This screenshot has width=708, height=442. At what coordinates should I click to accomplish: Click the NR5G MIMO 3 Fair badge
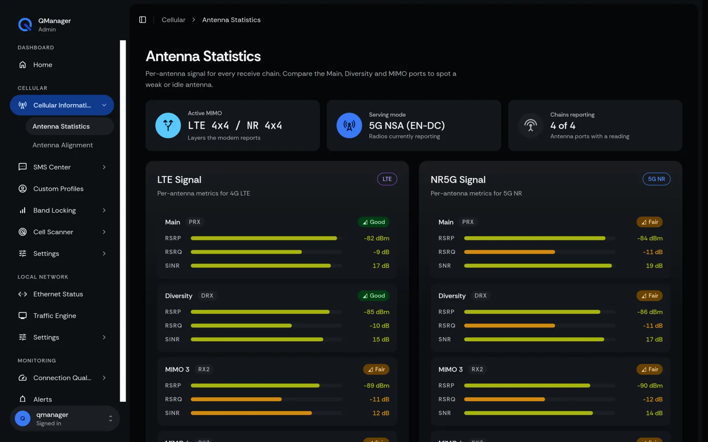[x=650, y=370]
